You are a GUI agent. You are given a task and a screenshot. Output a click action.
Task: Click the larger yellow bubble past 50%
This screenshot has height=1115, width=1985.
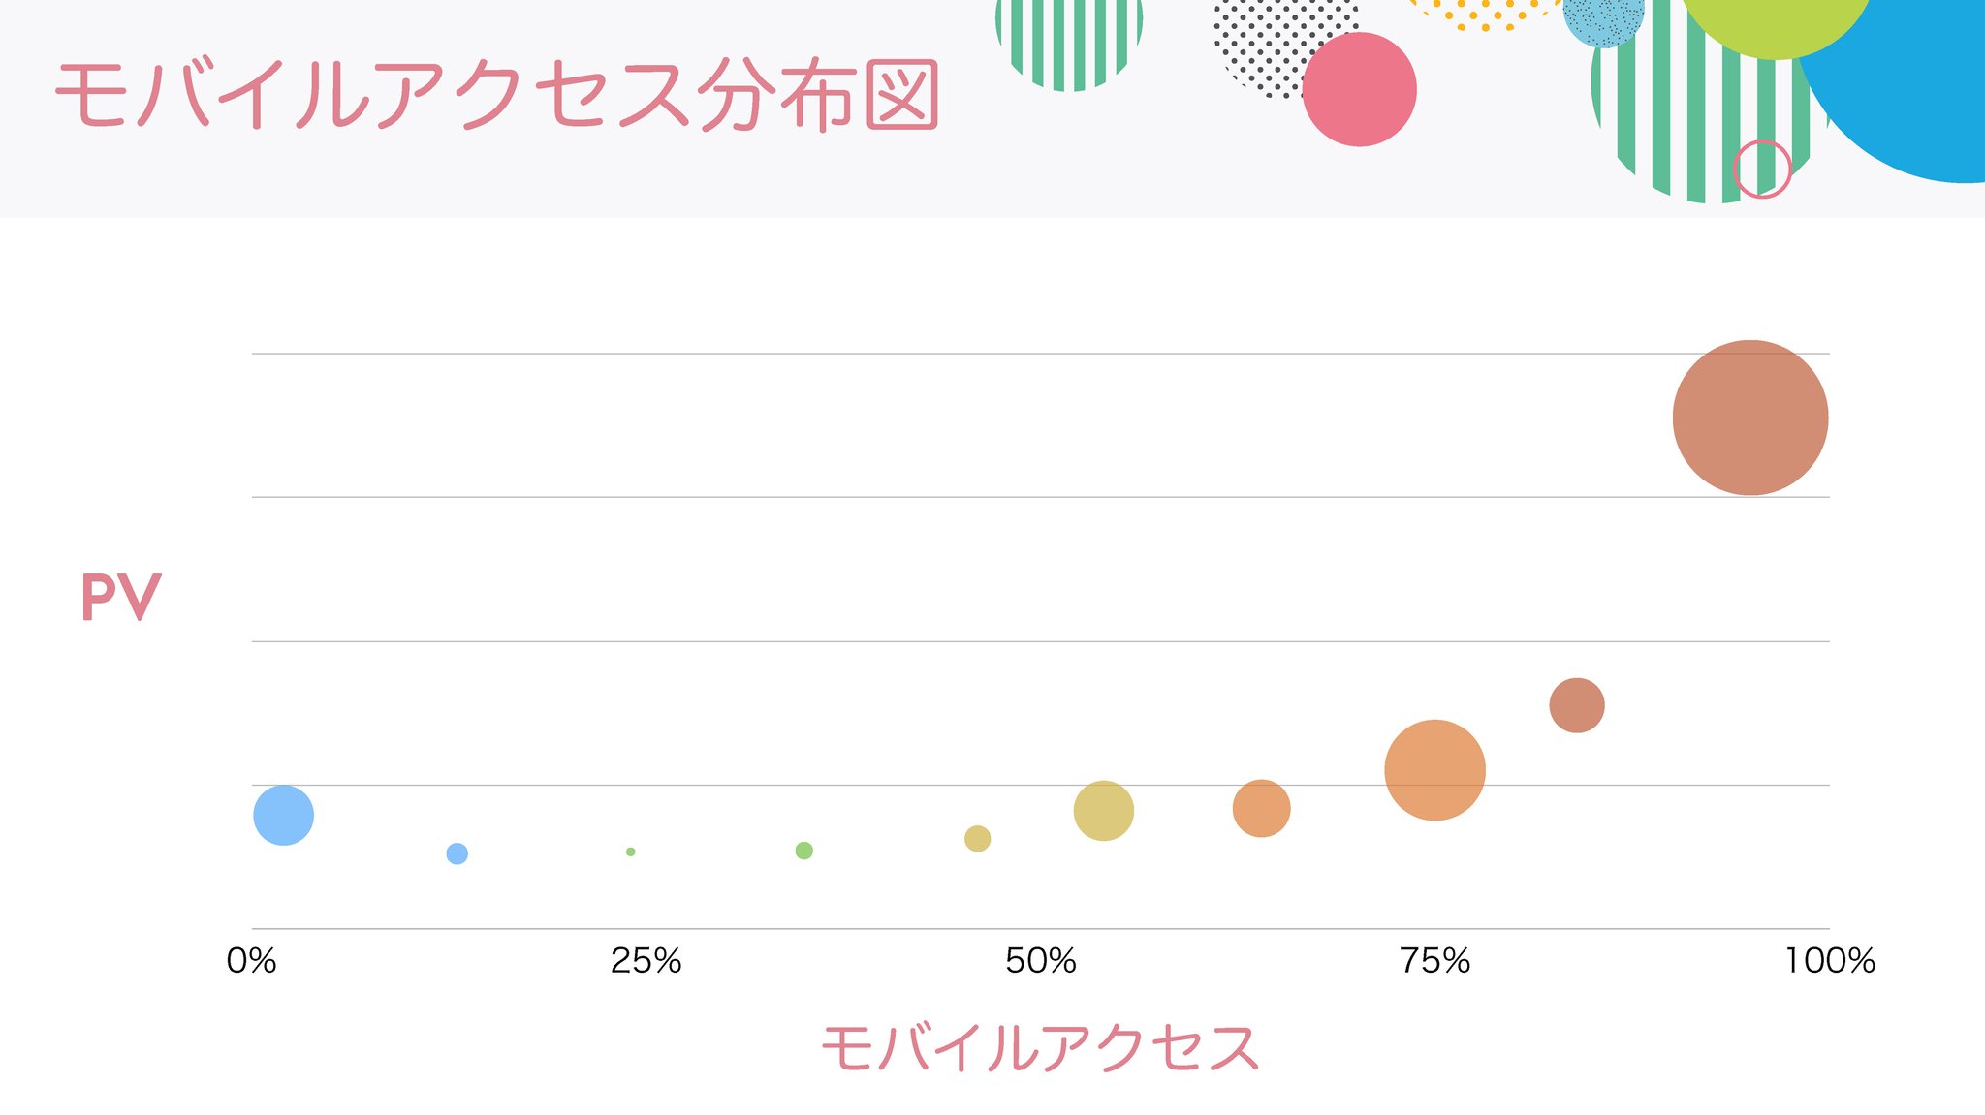pyautogui.click(x=1103, y=810)
